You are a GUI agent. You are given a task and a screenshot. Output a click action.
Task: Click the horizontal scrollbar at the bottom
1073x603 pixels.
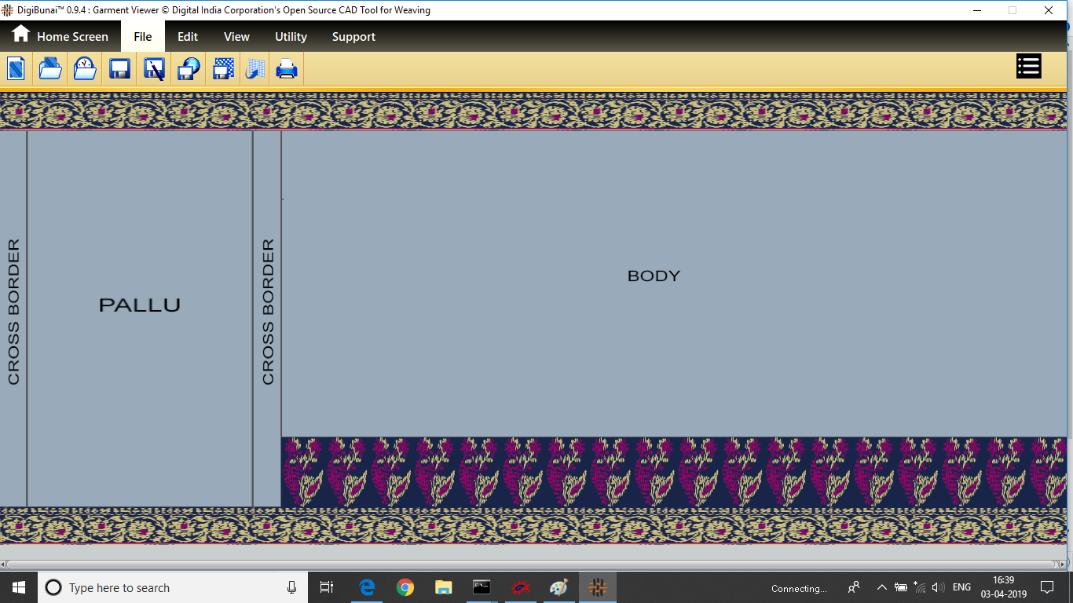[x=530, y=565]
